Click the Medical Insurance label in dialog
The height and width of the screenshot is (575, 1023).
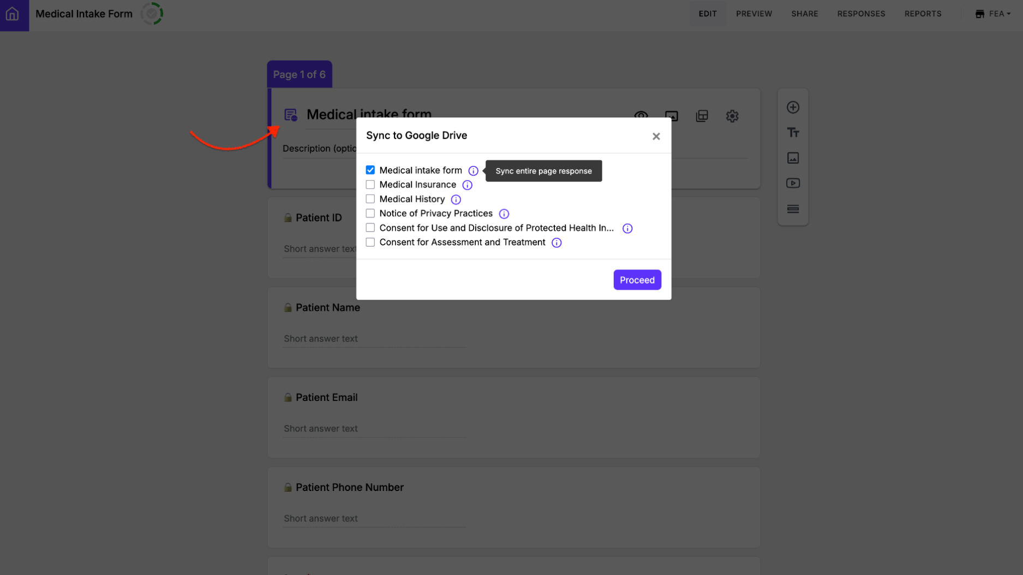coord(417,185)
